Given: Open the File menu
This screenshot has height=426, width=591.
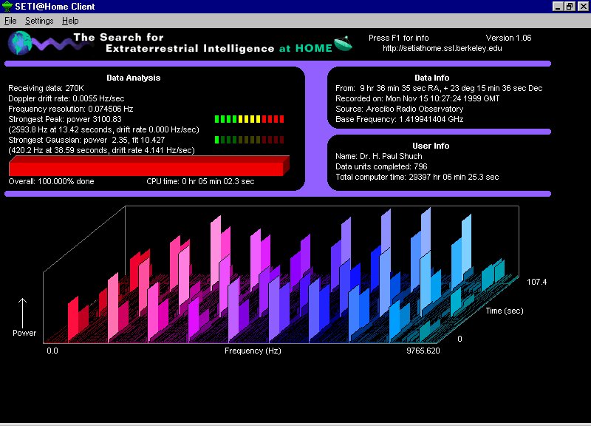Looking at the screenshot, I should coord(10,21).
